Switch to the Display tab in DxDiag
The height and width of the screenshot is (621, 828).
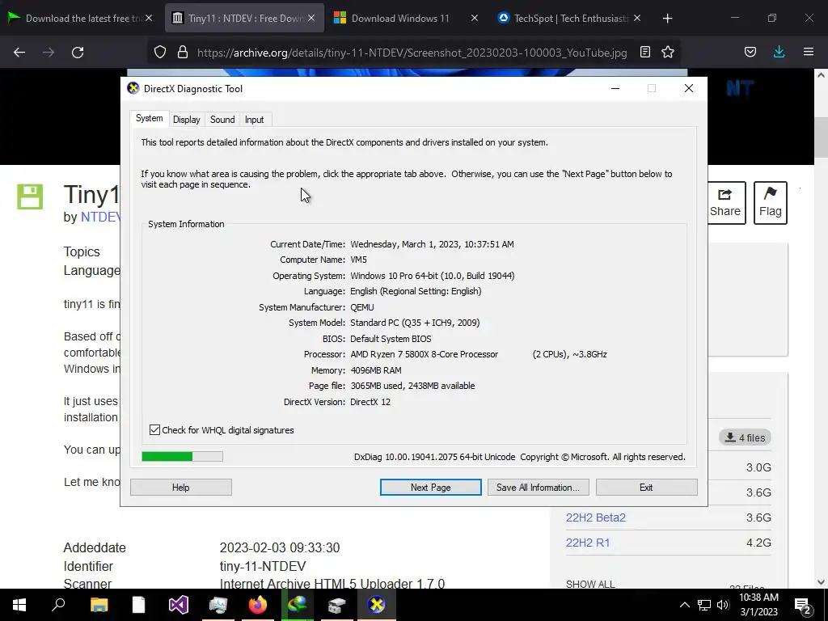click(187, 120)
